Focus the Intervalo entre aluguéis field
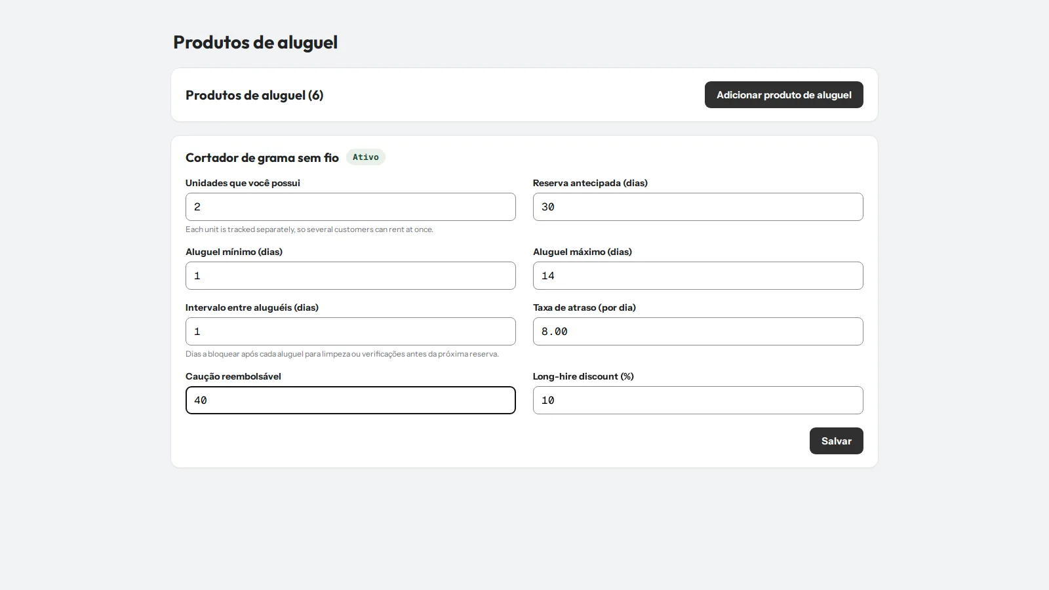 (x=351, y=332)
